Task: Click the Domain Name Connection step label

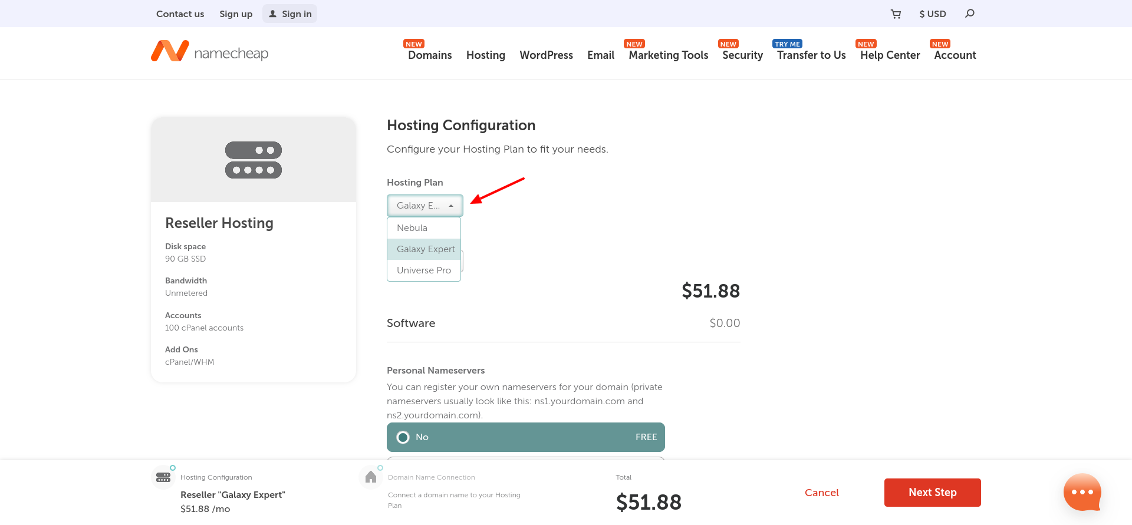Action: tap(432, 477)
